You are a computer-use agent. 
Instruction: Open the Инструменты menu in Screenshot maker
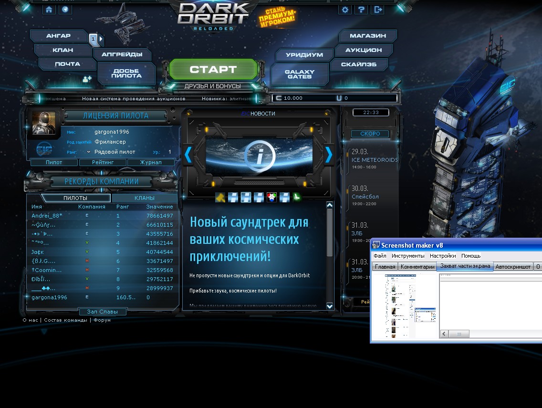[x=408, y=256]
